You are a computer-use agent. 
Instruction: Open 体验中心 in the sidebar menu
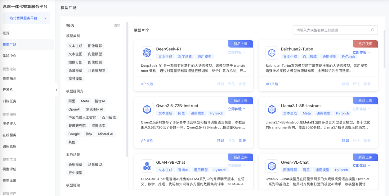click(9, 56)
